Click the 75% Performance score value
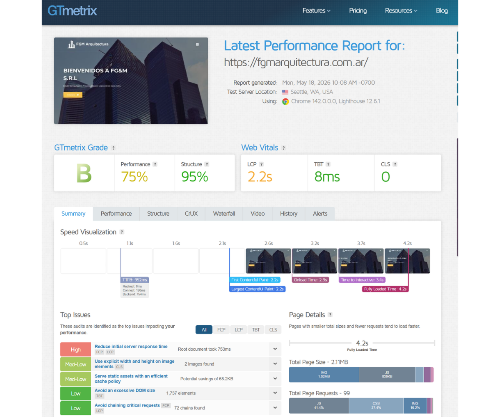This screenshot has height=417, width=500. pyautogui.click(x=134, y=177)
